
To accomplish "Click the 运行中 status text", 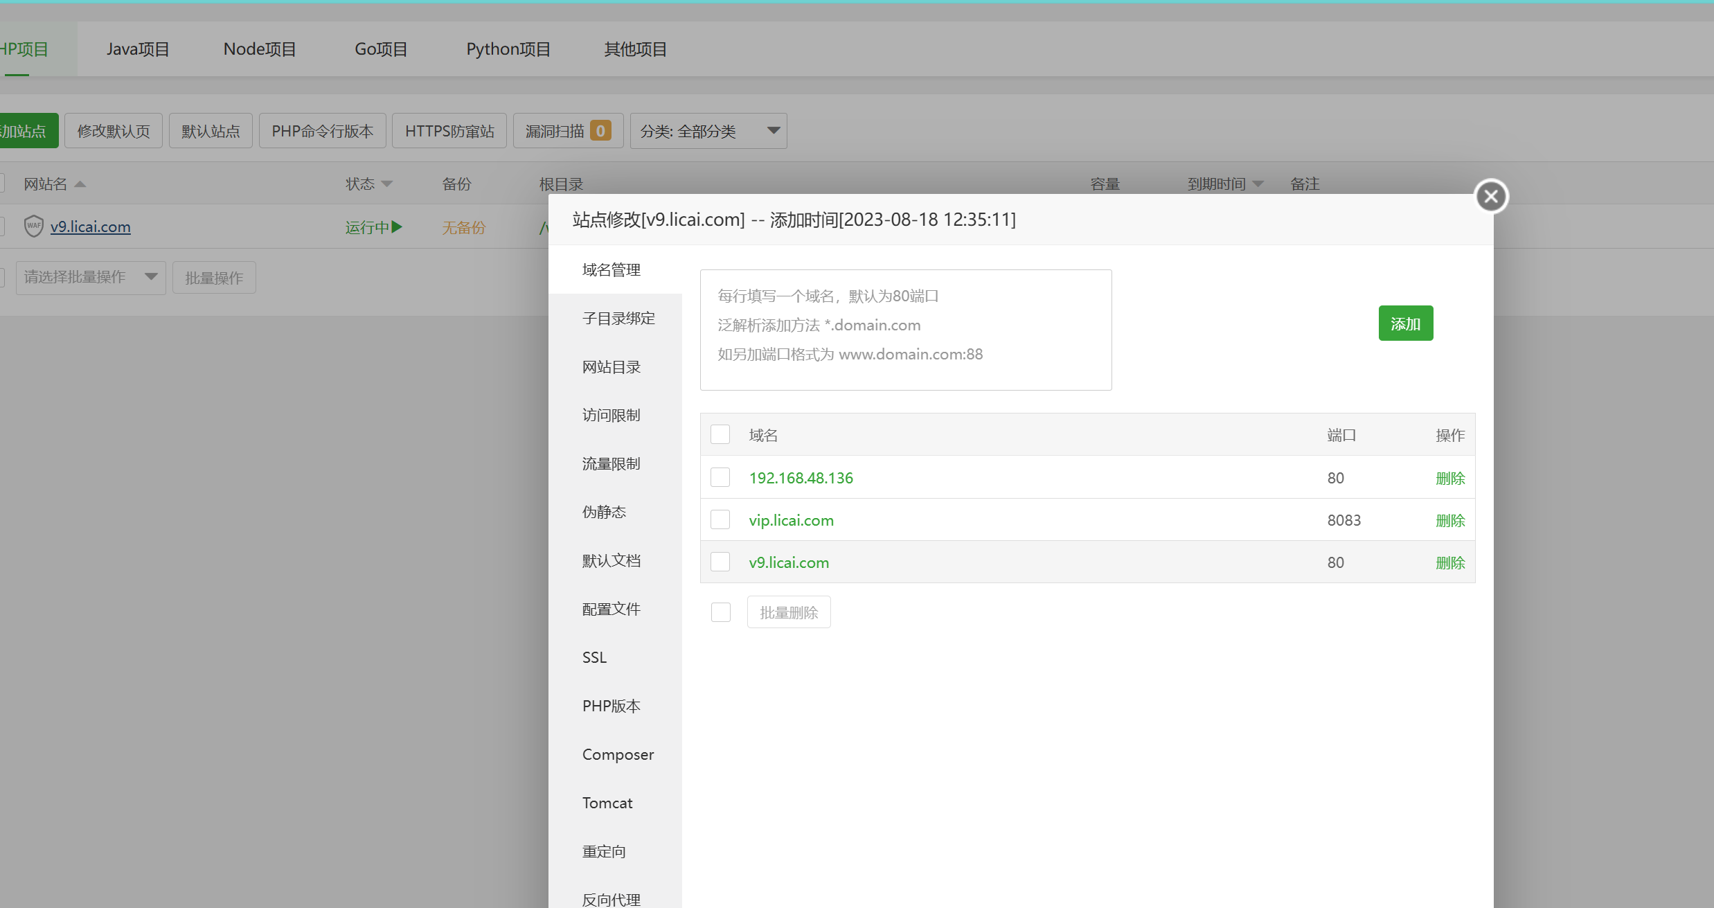I will 367,227.
